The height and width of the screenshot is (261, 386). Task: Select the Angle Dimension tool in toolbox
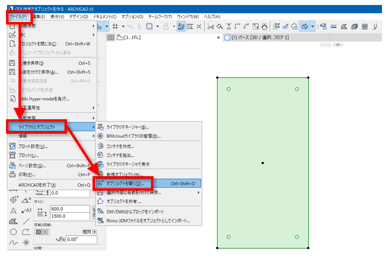[26, 200]
